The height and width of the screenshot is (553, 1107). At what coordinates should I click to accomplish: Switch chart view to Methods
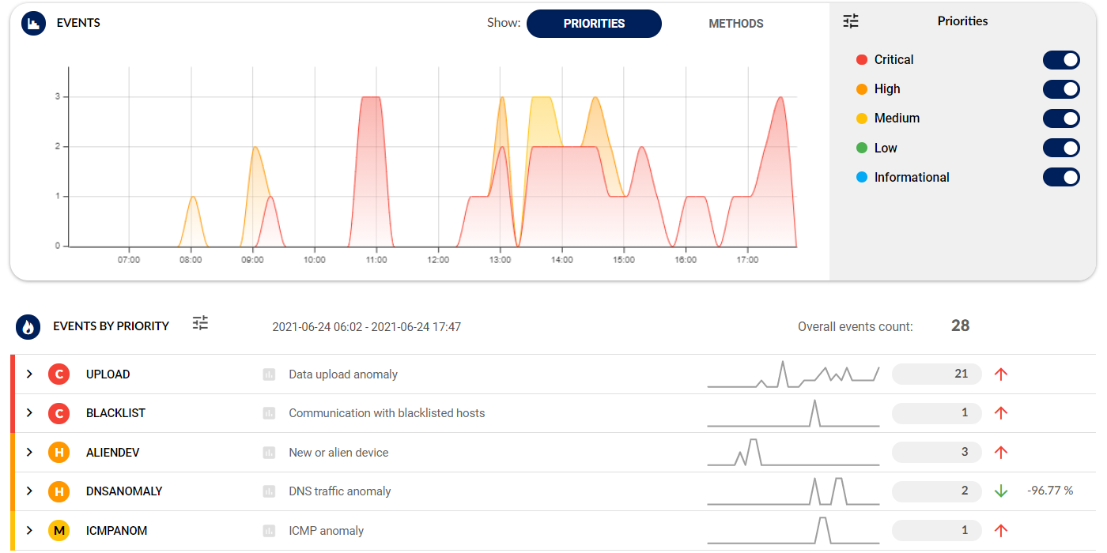(735, 24)
